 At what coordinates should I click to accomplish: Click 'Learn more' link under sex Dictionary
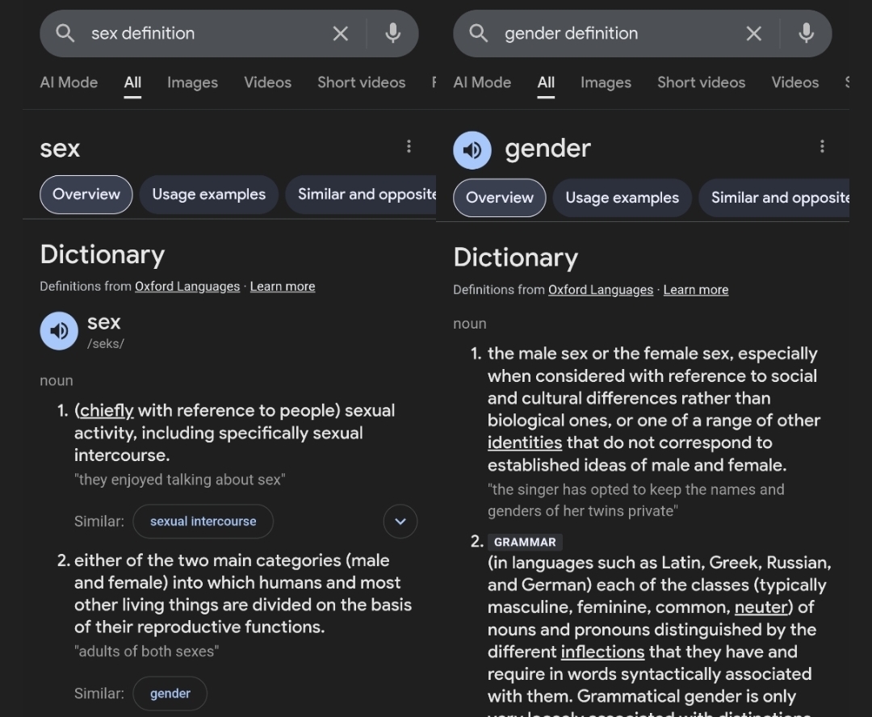(283, 287)
